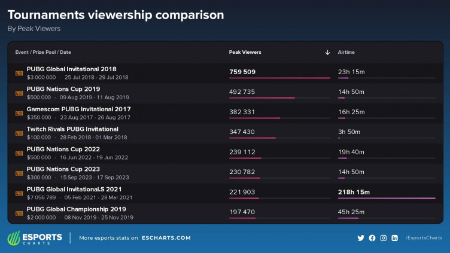Viewport: 450px width, 253px height.
Task: Click the PUBG icon for Gamescom Invitational 2017
Action: pos(19,113)
